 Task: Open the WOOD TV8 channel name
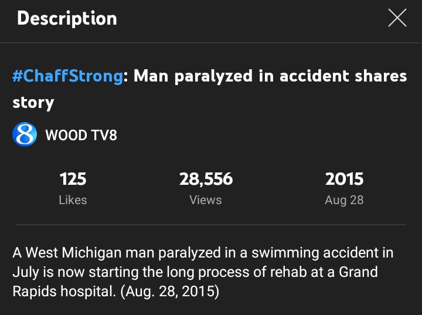(81, 135)
